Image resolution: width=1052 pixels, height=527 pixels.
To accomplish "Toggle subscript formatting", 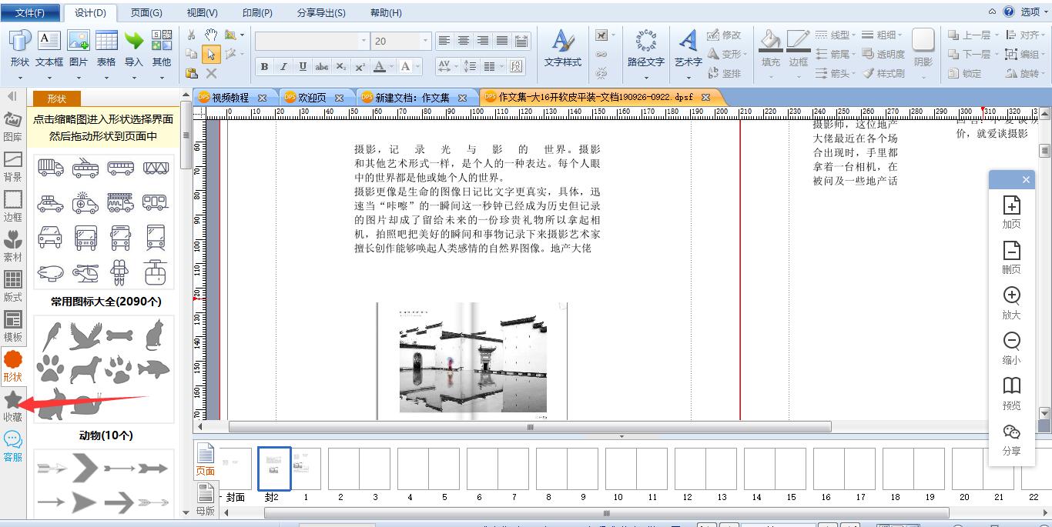I will (341, 67).
